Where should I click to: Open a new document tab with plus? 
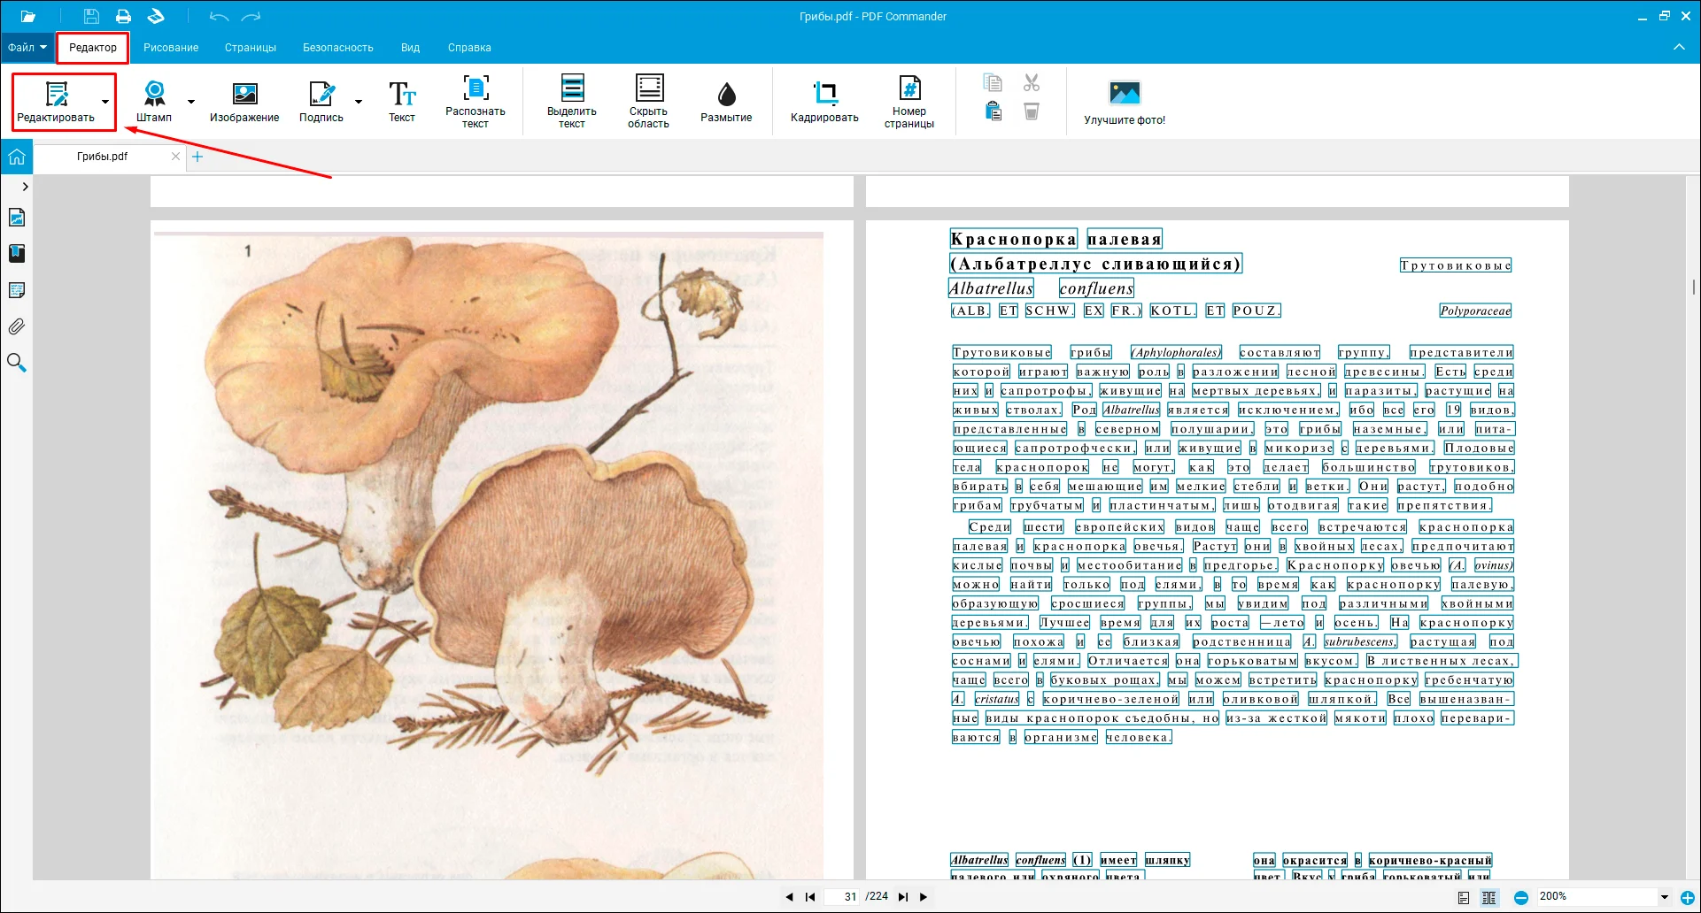click(x=197, y=157)
